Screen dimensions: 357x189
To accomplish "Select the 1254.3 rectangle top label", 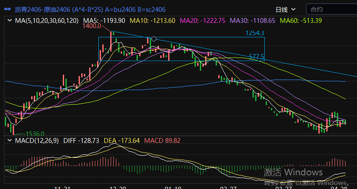I will coord(254,33).
